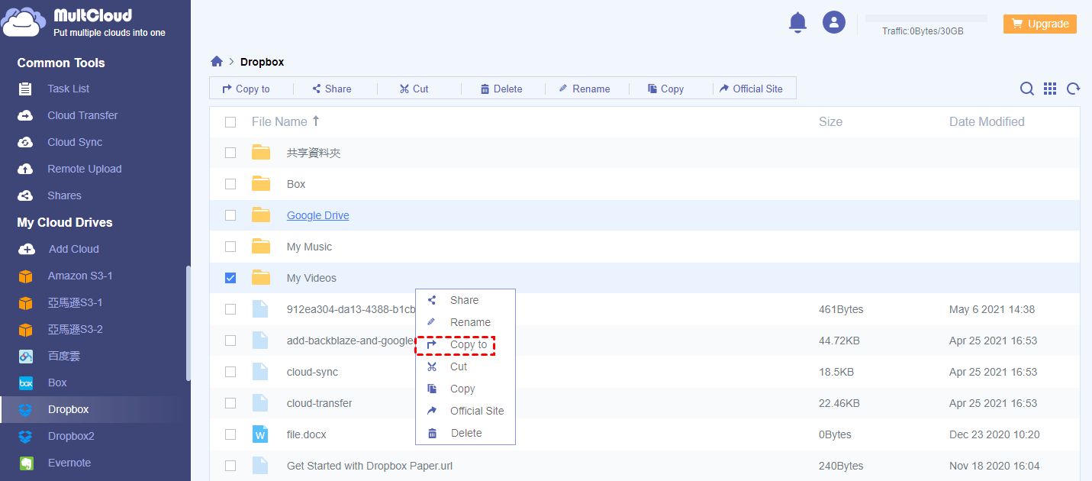
Task: Click MultCloud logo
Action: 83,21
